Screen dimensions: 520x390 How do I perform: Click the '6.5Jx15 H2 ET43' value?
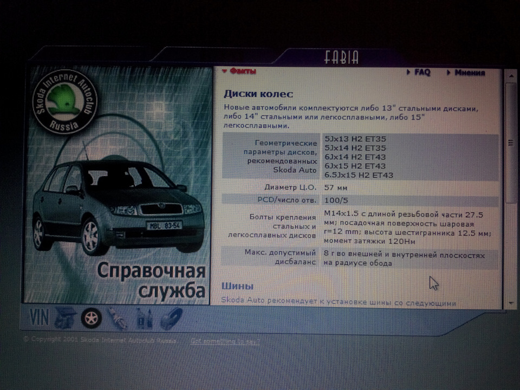[359, 175]
